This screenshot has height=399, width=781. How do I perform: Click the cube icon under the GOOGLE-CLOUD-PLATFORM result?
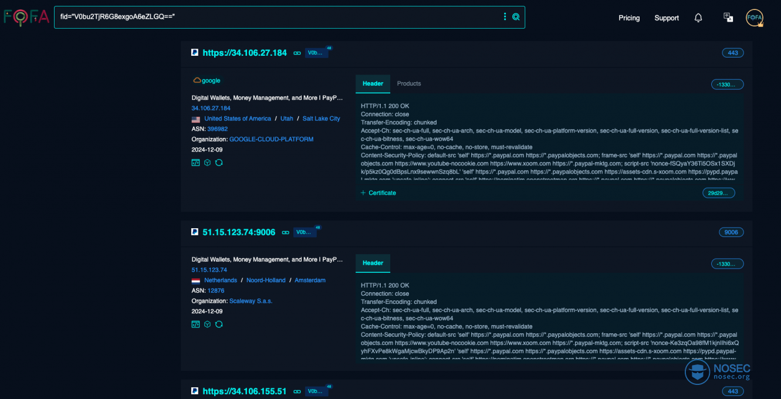[207, 163]
